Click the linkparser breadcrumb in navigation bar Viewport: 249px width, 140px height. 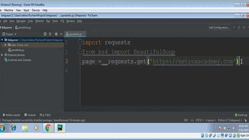point(6,28)
